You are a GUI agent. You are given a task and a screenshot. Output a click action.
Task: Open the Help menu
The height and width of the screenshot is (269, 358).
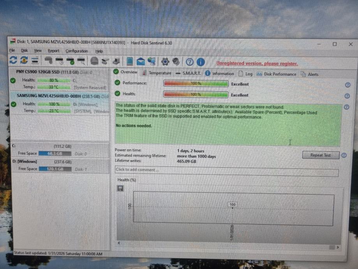99,51
